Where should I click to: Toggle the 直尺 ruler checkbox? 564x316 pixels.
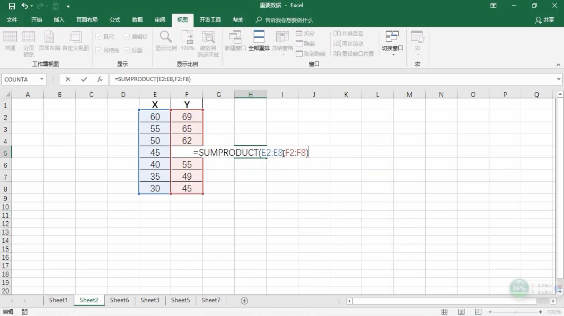[x=98, y=37]
